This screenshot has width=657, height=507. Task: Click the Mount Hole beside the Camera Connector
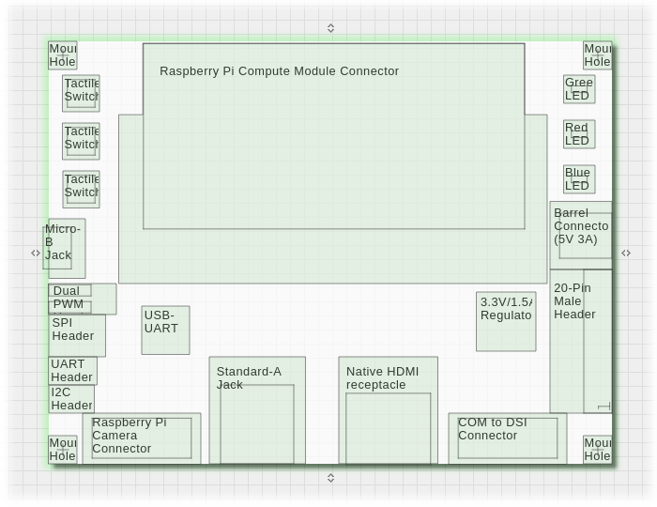click(x=63, y=450)
